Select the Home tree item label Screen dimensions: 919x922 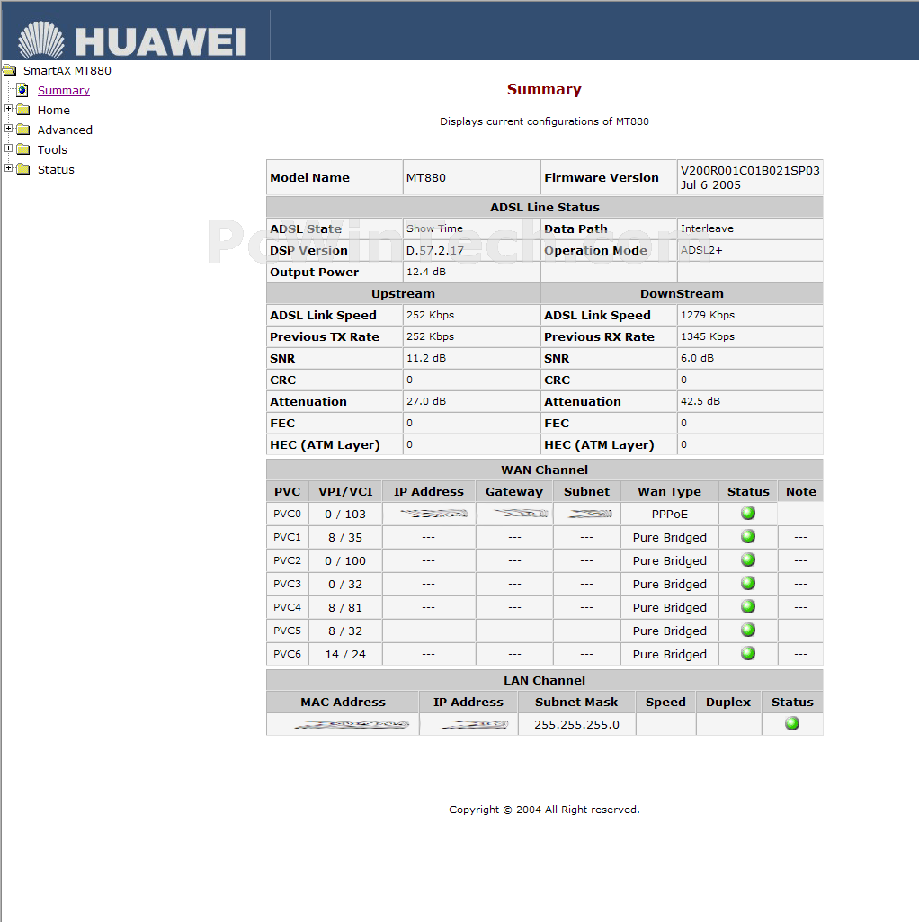click(x=54, y=110)
